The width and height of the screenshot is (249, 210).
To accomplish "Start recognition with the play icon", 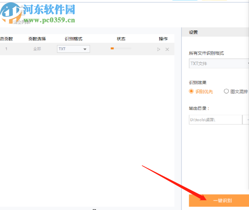I will pyautogui.click(x=158, y=49).
